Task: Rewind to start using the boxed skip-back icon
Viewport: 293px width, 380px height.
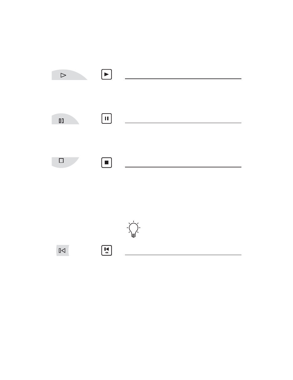Action: (x=107, y=250)
